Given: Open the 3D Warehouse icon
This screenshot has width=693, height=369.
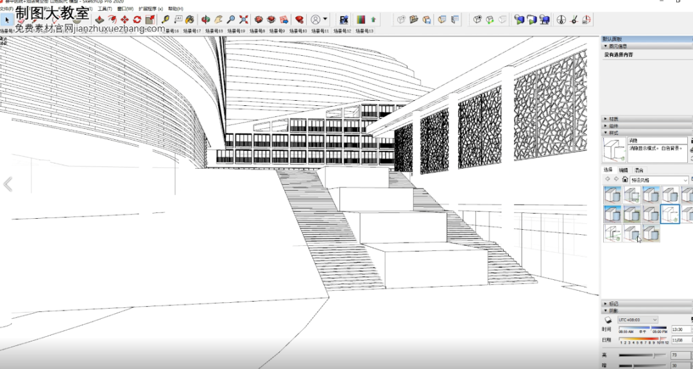Looking at the screenshot, I should pos(259,19).
